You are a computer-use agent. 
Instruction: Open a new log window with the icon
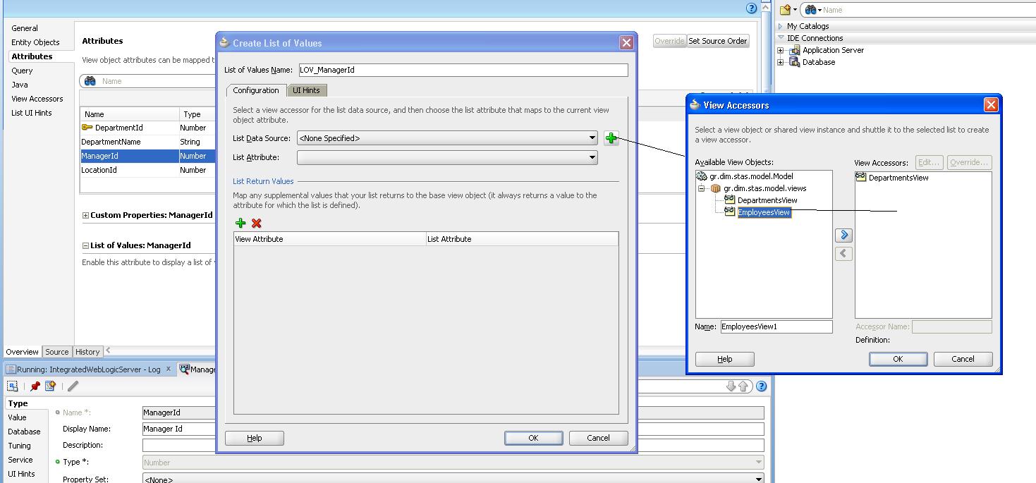click(49, 386)
